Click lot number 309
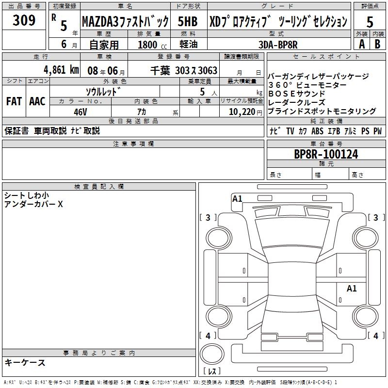 [24, 20]
